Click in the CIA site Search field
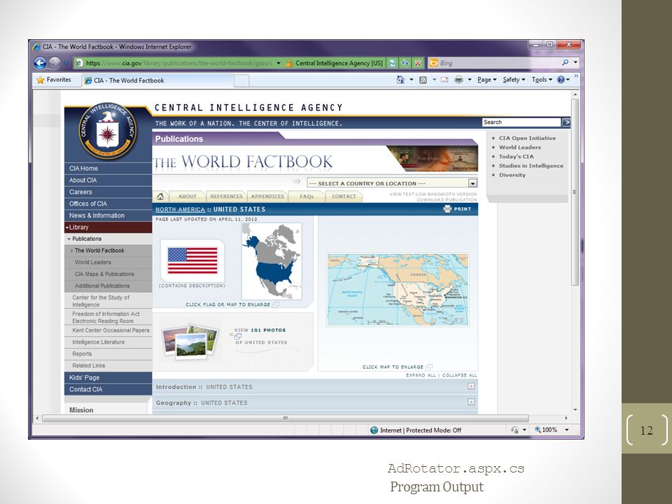 (521, 122)
